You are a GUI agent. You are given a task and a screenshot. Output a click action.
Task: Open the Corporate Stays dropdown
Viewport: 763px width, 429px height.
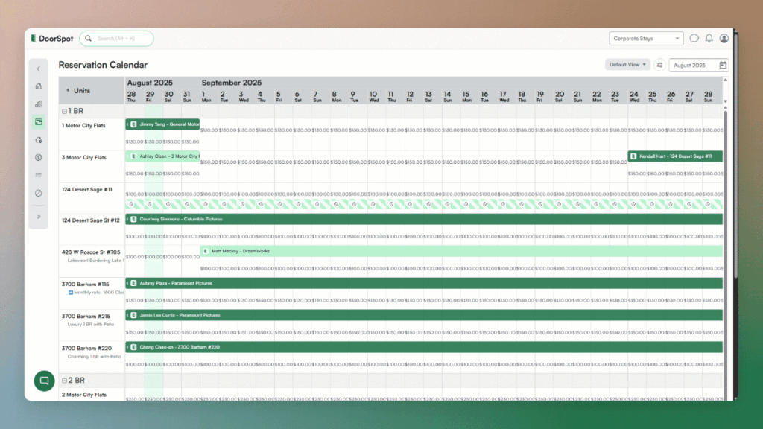tap(646, 39)
